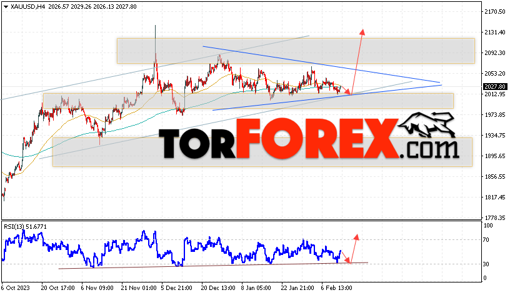
Task: Select the 2131.40 price scale value
Action: tap(495, 32)
